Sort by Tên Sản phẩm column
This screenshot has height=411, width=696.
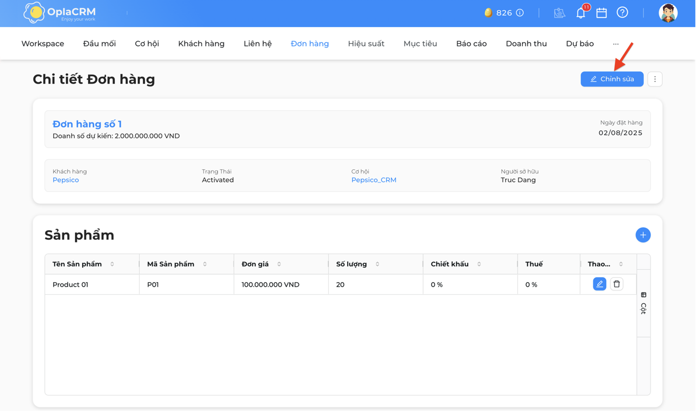click(112, 264)
